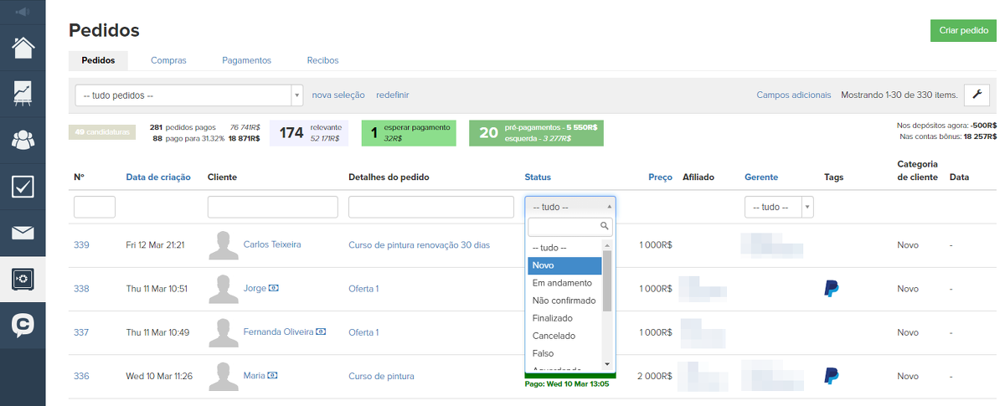Select 'Em andamento' status option
Image resolution: width=1005 pixels, height=406 pixels.
(562, 283)
